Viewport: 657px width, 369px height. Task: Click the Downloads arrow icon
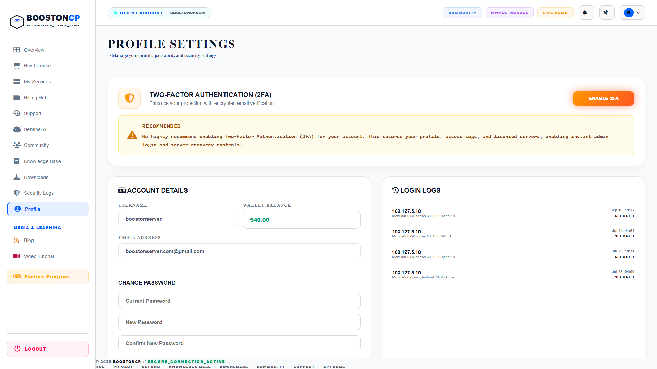pyautogui.click(x=16, y=177)
